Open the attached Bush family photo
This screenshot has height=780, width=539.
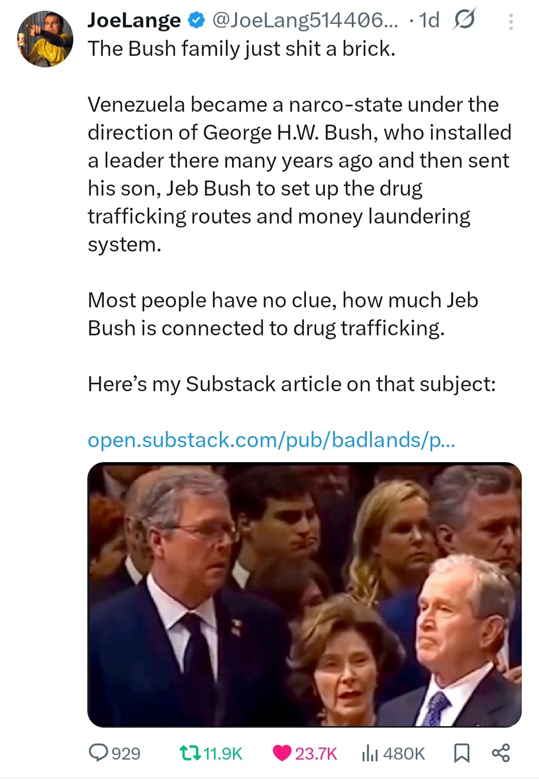tap(304, 594)
